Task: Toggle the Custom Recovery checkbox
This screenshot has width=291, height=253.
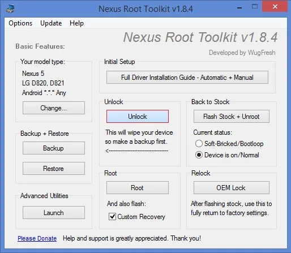Action: click(x=112, y=216)
